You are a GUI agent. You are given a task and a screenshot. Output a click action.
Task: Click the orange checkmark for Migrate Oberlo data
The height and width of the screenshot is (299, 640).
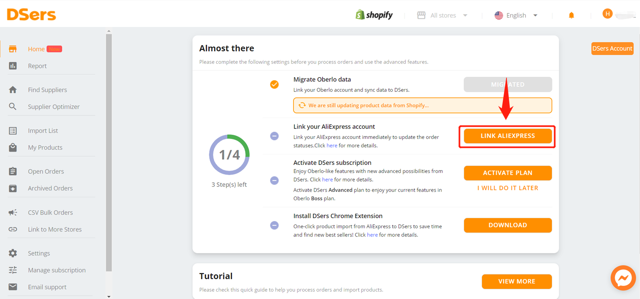(274, 84)
